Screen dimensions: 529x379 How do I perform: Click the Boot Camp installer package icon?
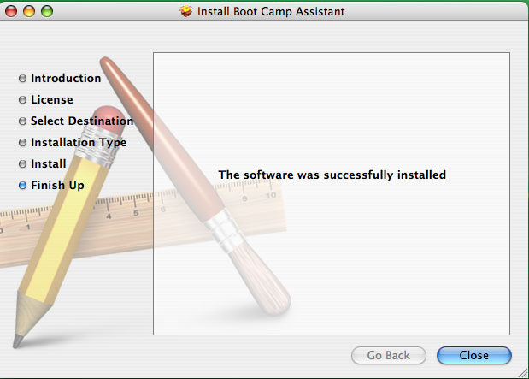[x=186, y=11]
